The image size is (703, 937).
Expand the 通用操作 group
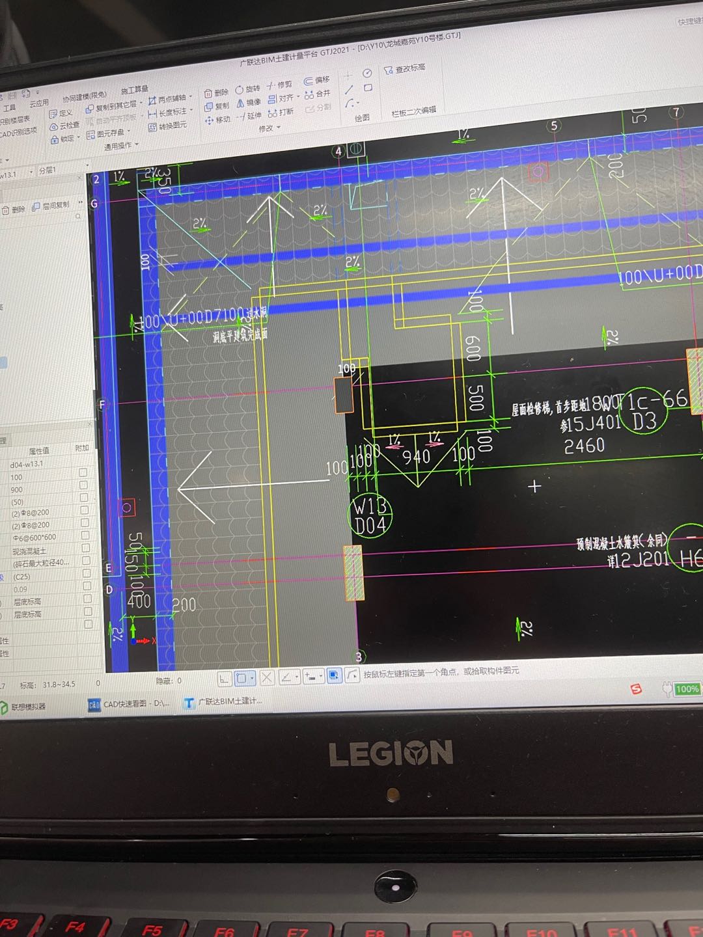tap(120, 146)
